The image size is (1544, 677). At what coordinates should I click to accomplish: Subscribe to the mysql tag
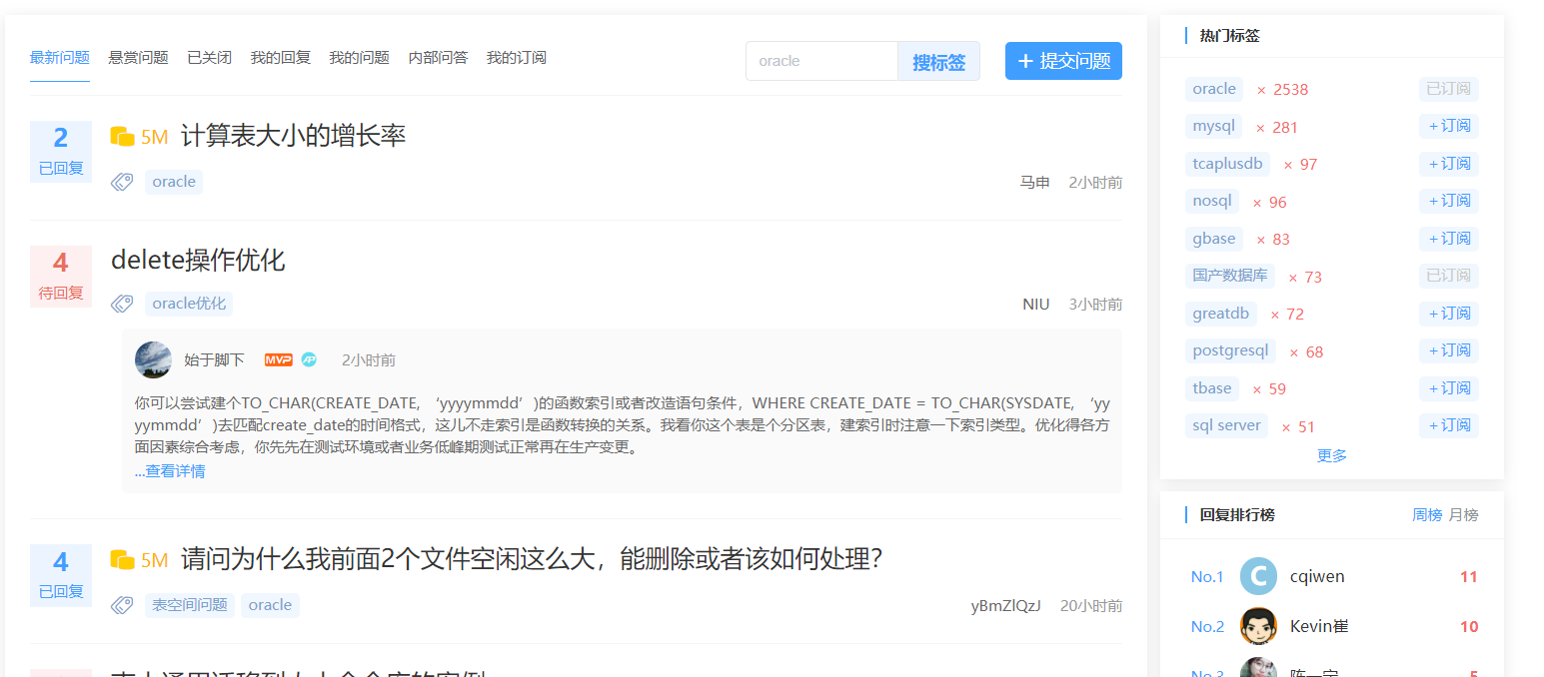[1448, 125]
